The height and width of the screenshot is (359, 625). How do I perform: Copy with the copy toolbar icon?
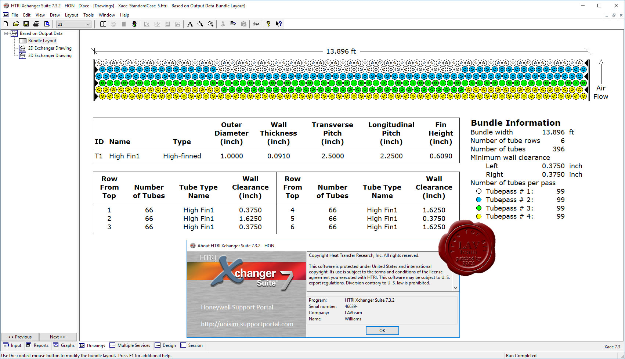[x=233, y=24]
